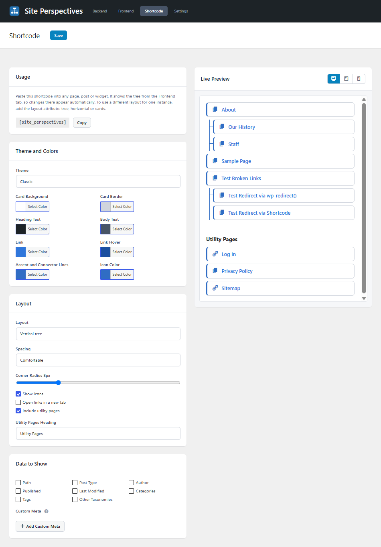Select Icon Color swatch
The image size is (381, 547).
point(117,275)
